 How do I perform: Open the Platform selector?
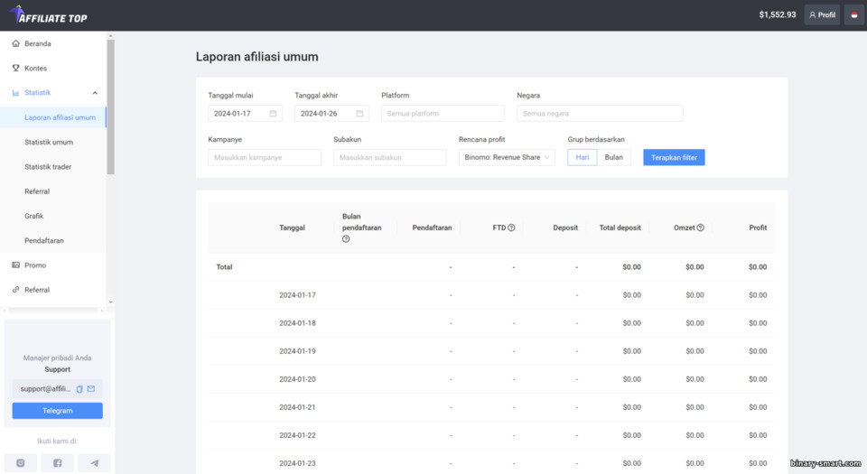(443, 113)
